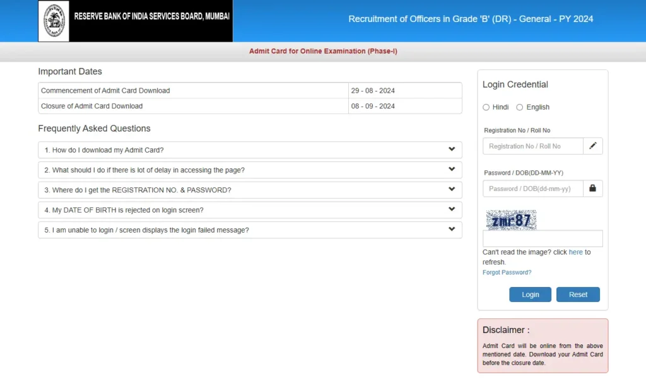
Task: Select the Hindi language radio button
Action: pyautogui.click(x=486, y=107)
